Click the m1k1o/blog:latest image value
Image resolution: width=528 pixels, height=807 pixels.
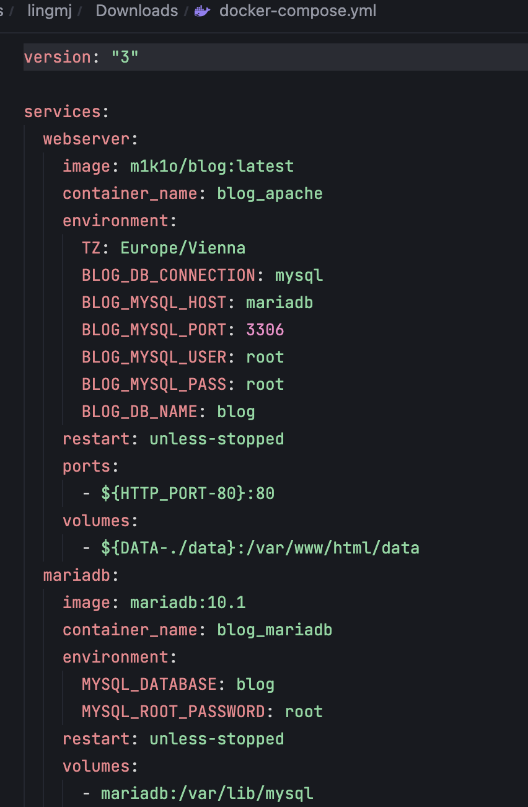click(x=212, y=166)
